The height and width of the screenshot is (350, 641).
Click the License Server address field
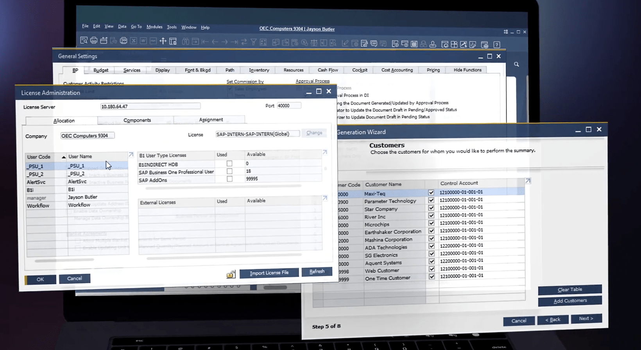coord(150,106)
